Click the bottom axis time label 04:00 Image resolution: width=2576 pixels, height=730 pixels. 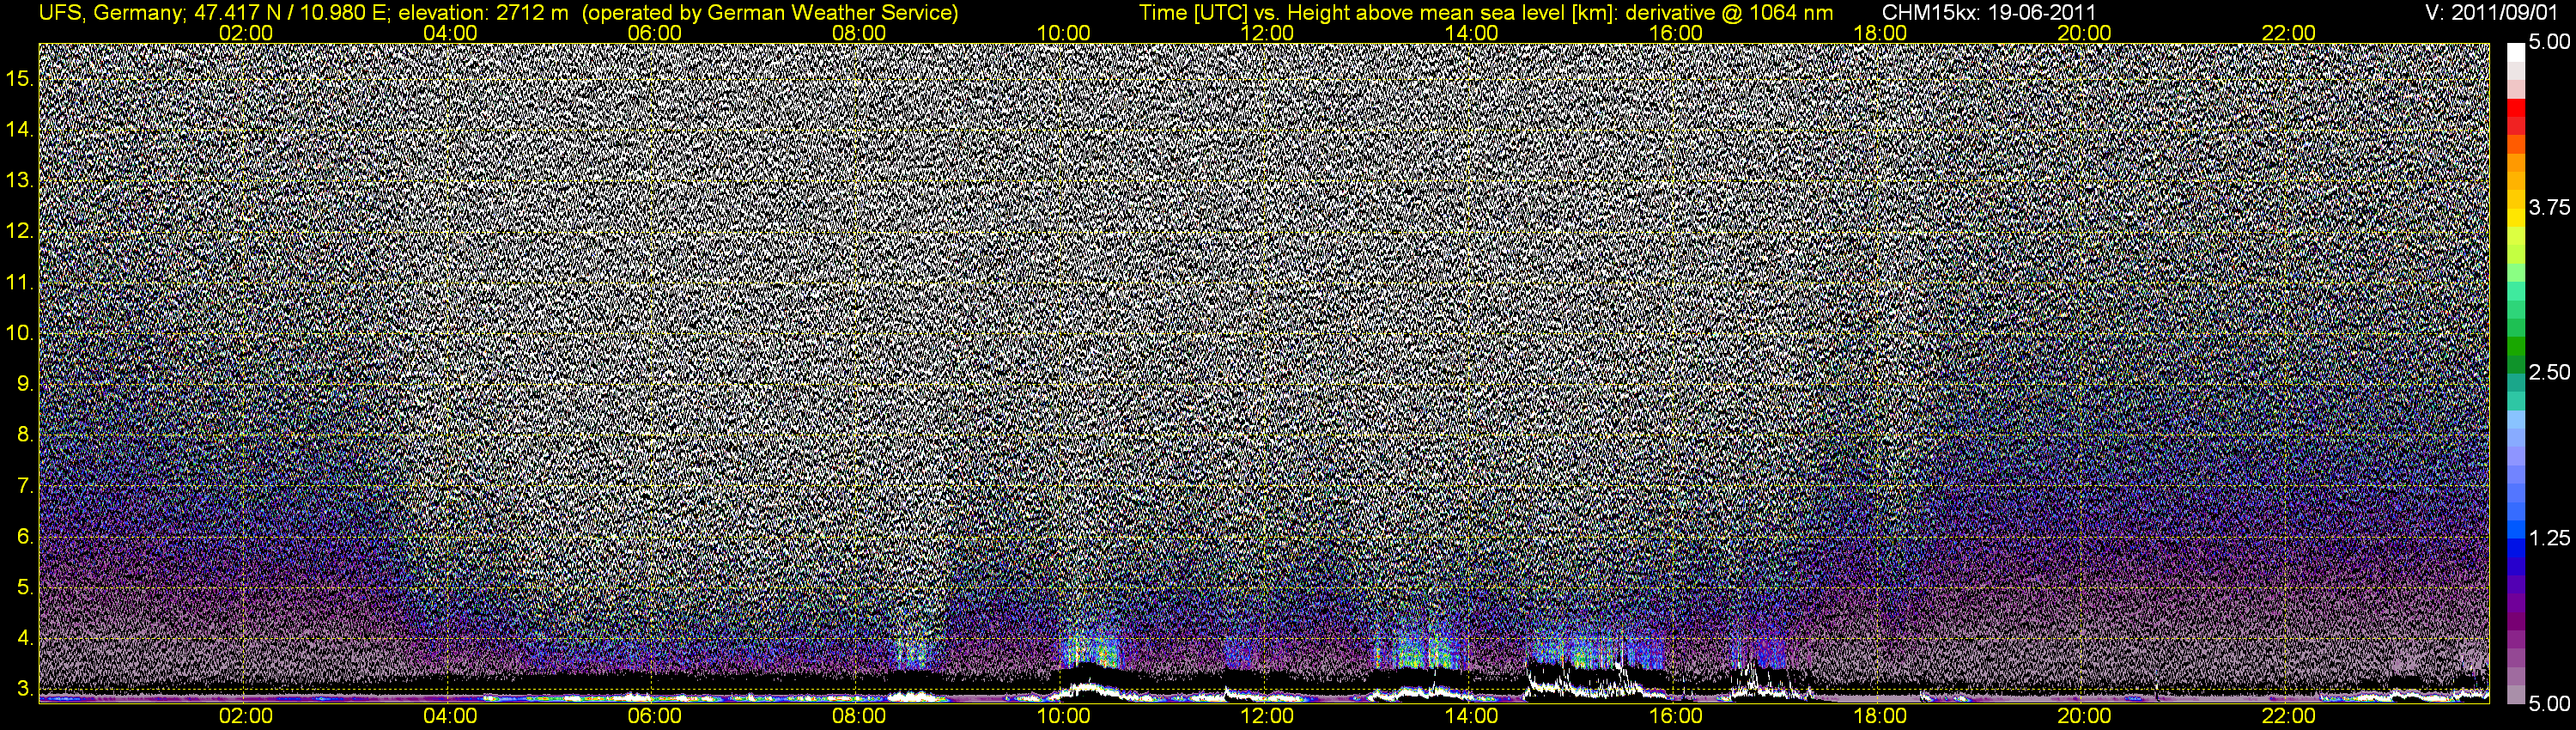(x=450, y=716)
